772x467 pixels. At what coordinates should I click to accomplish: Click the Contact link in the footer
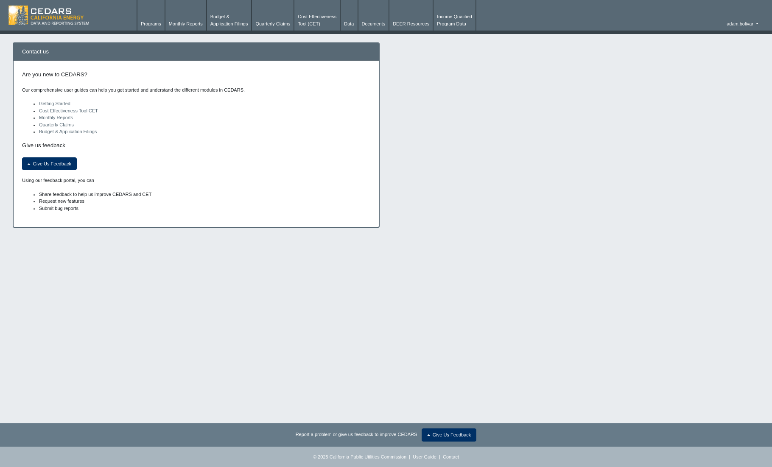click(450, 457)
